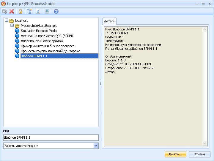Click the Сохранено: 25.06.2009 19:46:55 line
The height and width of the screenshot is (161, 214).
point(130,68)
